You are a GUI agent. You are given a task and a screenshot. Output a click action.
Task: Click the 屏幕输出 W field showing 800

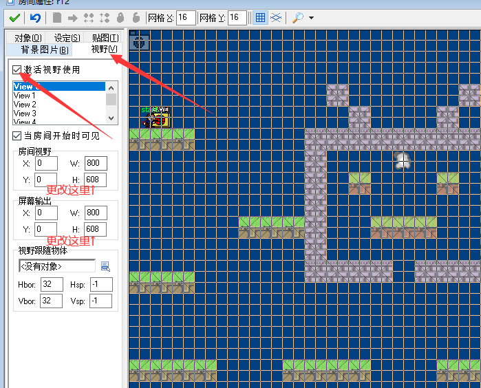(96, 213)
